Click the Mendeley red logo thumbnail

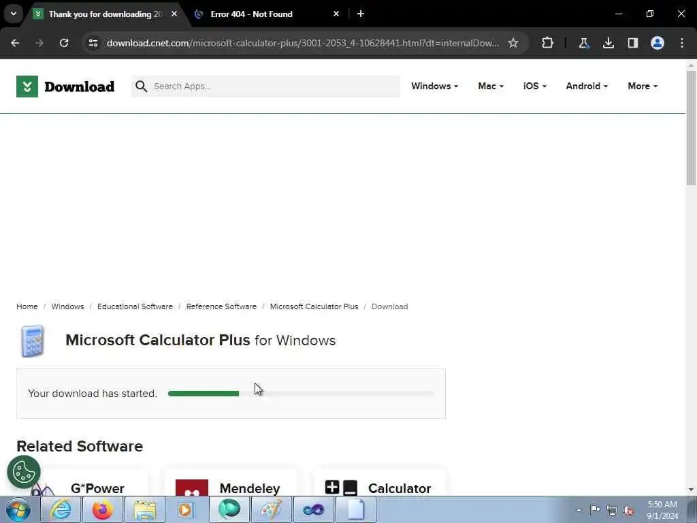tap(192, 488)
